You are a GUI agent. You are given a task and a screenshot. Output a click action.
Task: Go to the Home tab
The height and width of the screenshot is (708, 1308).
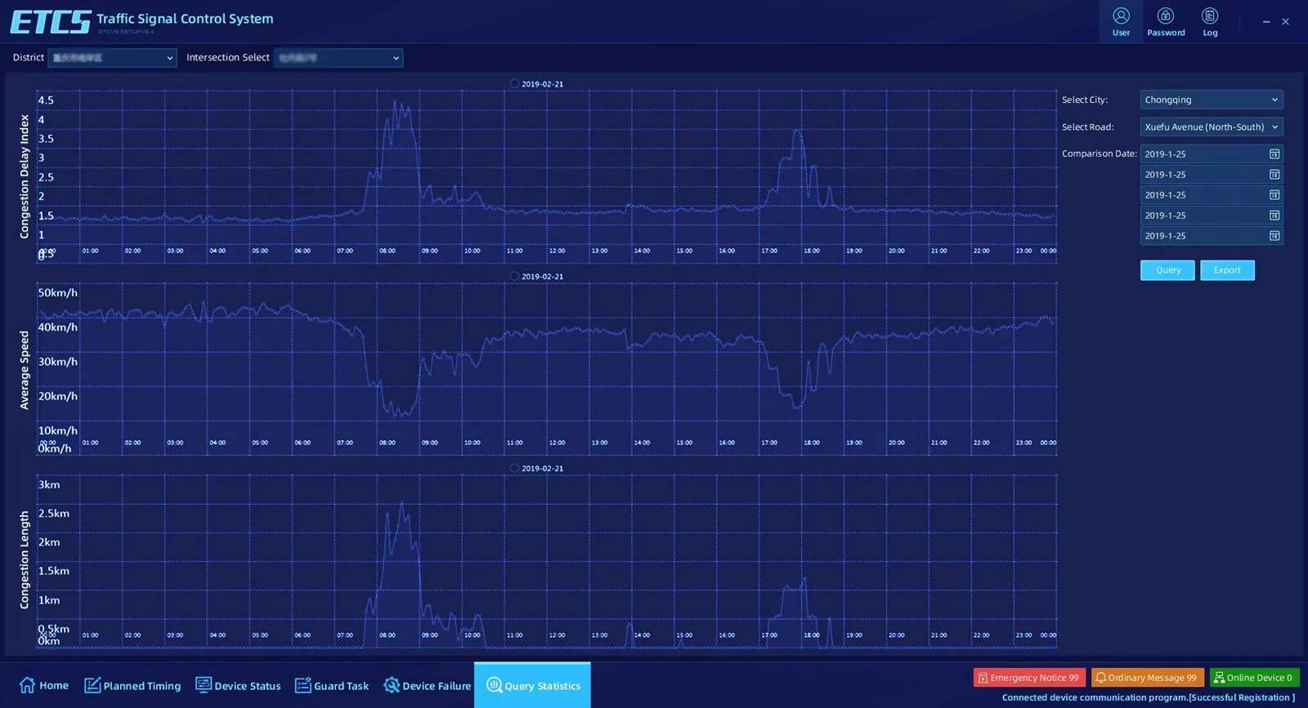click(x=44, y=685)
